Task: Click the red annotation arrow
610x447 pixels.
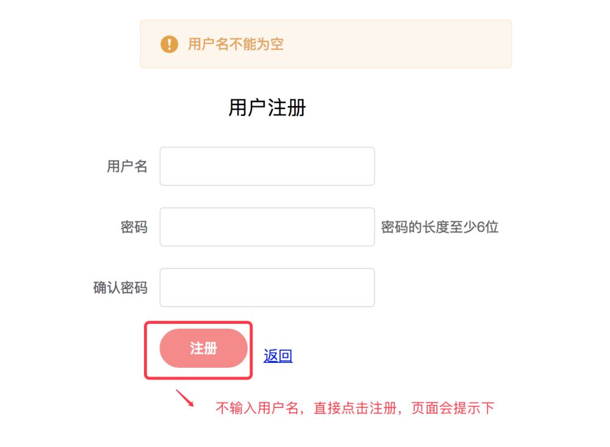Action: pyautogui.click(x=185, y=398)
